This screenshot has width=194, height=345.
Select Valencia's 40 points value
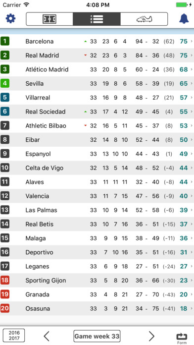184,196
